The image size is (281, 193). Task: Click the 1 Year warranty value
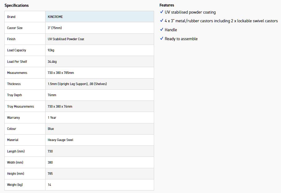click(52, 118)
